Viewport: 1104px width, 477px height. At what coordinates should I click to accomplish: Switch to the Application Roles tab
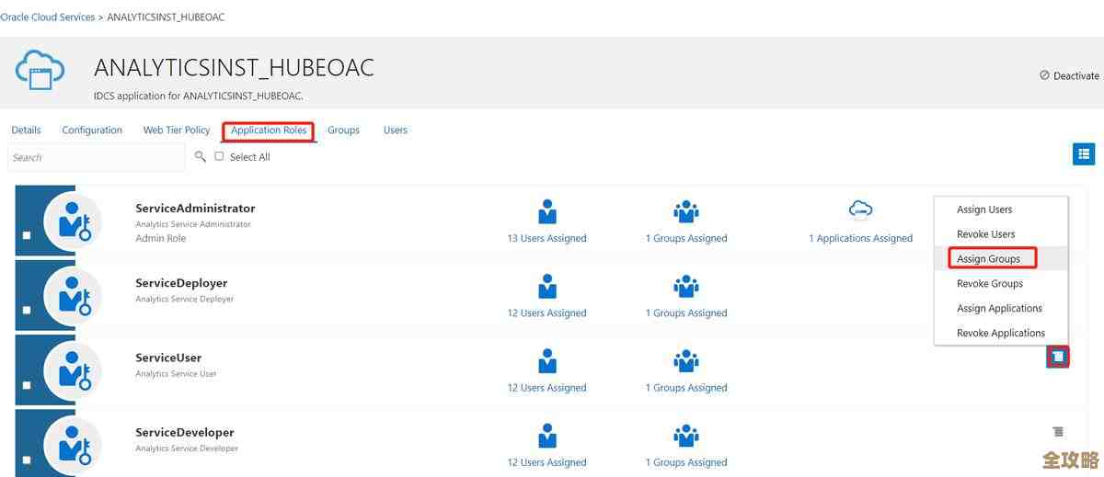click(x=269, y=131)
